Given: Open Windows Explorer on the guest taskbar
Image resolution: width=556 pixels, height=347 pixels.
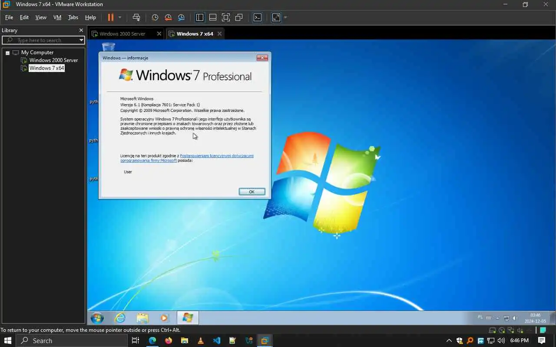Looking at the screenshot, I should 142,318.
